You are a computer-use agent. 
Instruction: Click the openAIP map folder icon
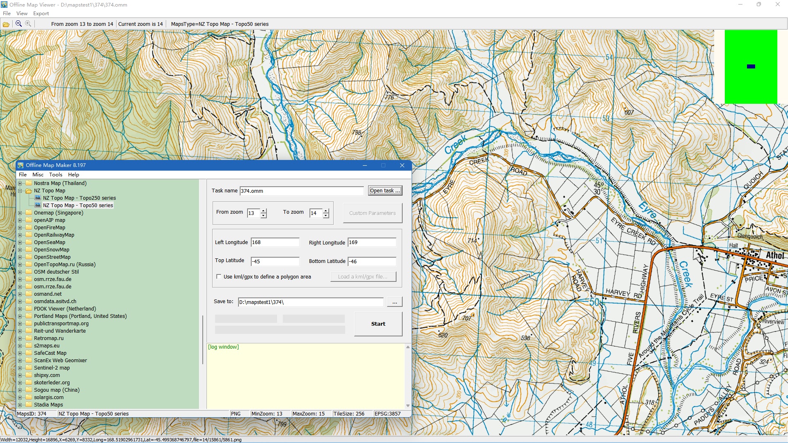click(29, 220)
